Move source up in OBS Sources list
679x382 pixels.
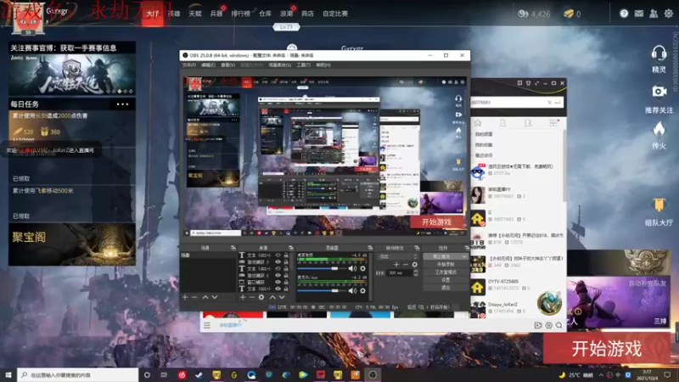(x=272, y=297)
